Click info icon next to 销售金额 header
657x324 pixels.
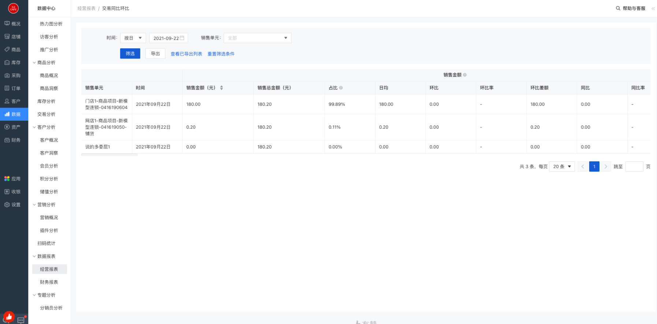[x=465, y=75]
